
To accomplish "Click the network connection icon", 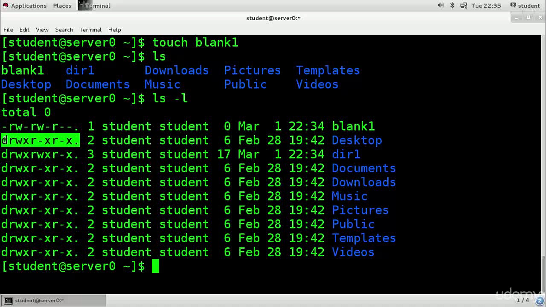I will pos(464,6).
